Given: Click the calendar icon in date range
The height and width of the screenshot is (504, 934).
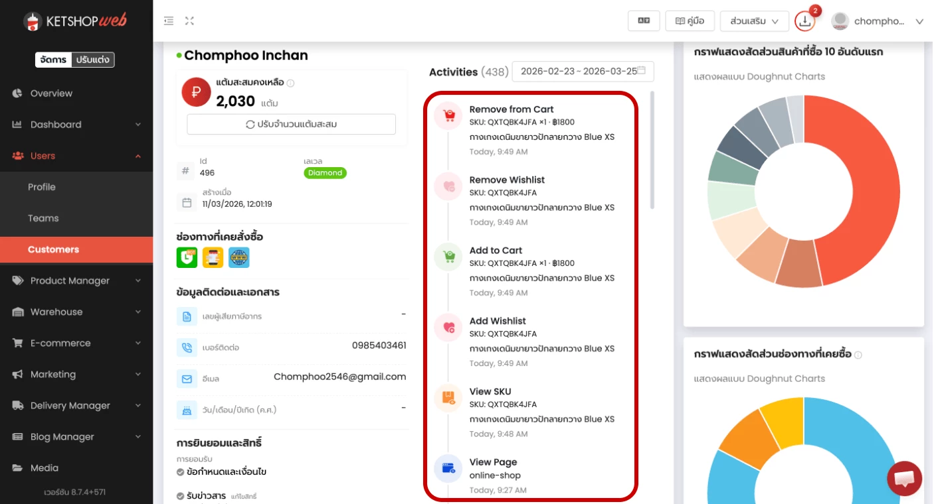Looking at the screenshot, I should pyautogui.click(x=642, y=70).
